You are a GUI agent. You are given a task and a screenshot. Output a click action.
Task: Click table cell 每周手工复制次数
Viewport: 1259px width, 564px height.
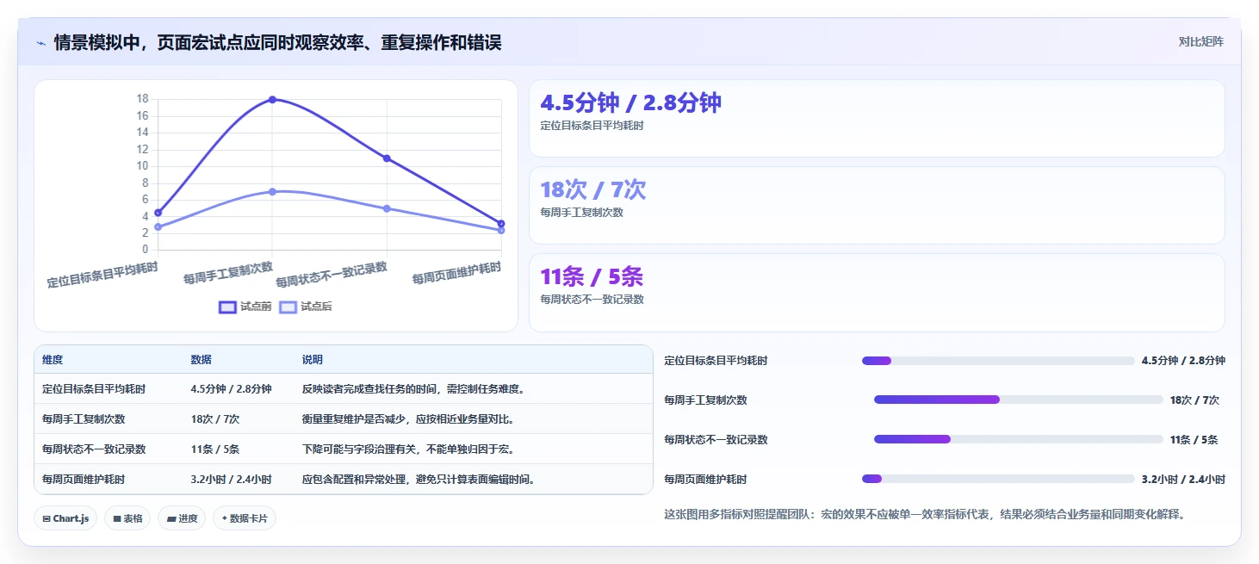(84, 419)
